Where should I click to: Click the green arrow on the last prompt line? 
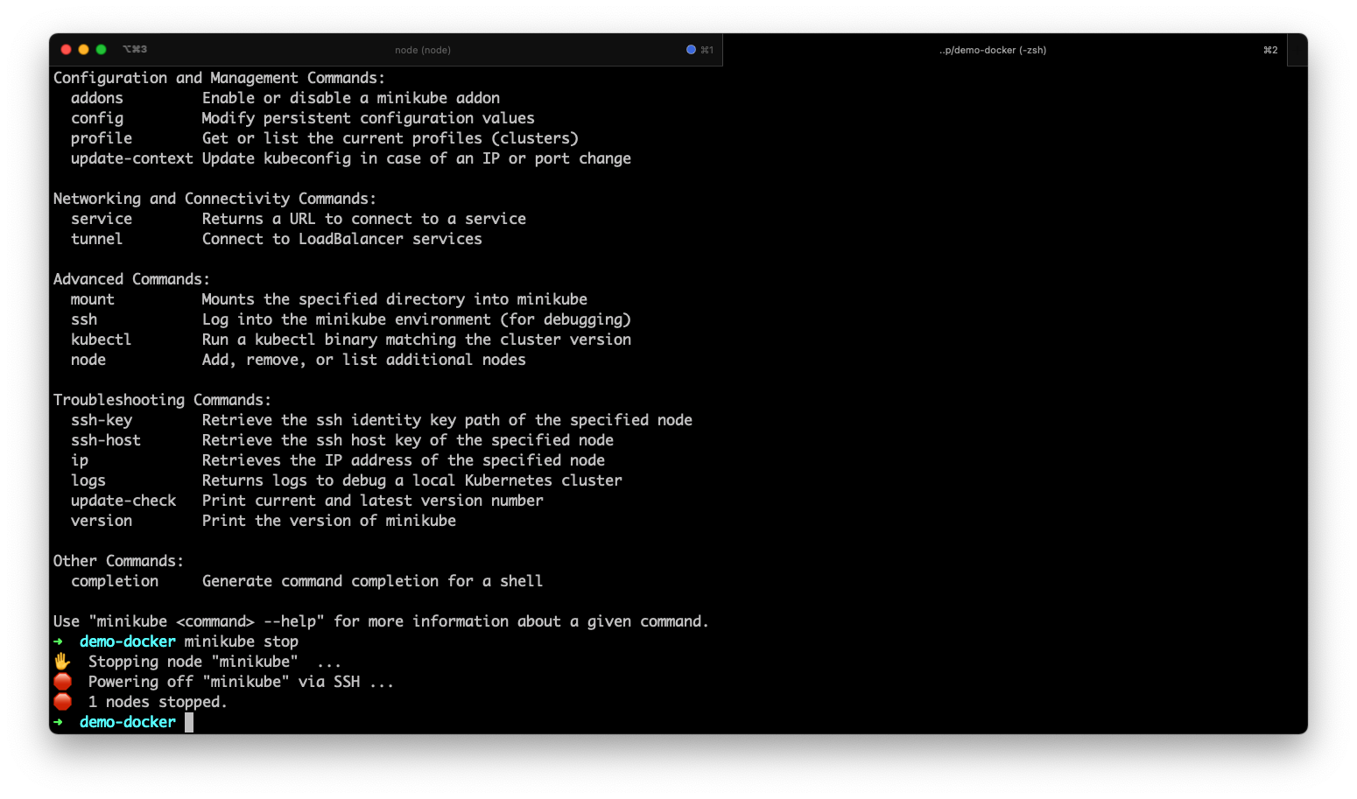tap(58, 722)
